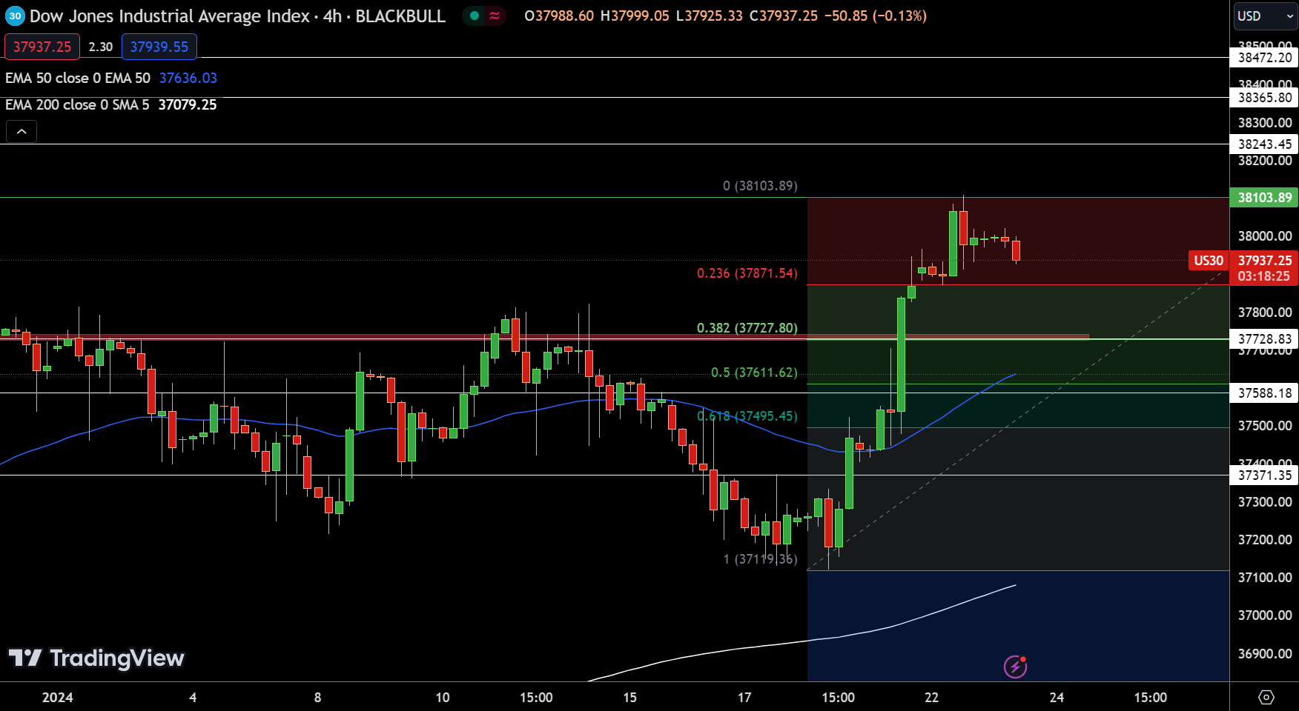Click the Dow Jones symbol logo badge
Screen dimensions: 1299x711
pyautogui.click(x=15, y=16)
